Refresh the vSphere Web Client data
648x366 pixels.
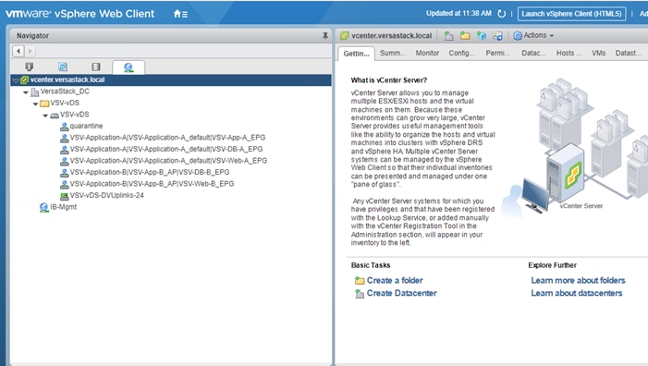click(501, 14)
